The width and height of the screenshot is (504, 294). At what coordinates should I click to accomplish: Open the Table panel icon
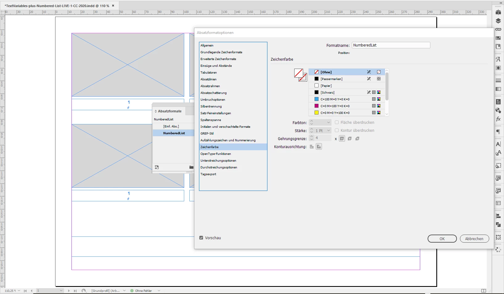click(x=498, y=203)
